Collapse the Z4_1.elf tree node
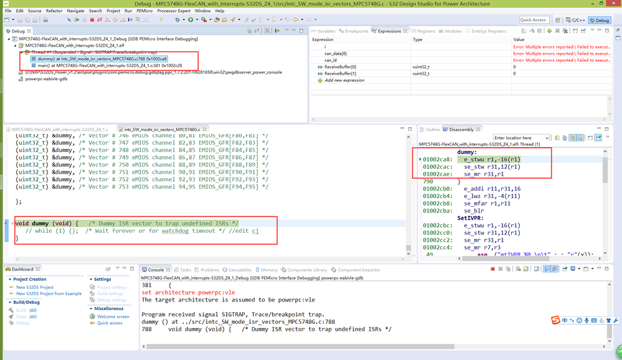This screenshot has width=622, height=360. tap(15, 45)
